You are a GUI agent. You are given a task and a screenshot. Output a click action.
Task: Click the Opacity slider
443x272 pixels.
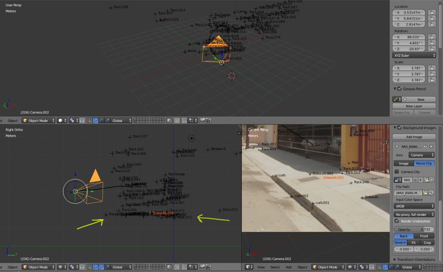414,229
